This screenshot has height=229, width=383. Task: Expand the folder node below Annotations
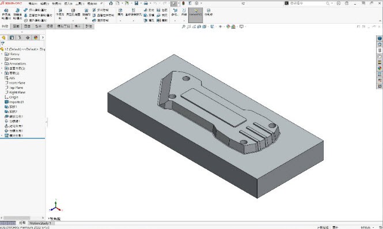2,68
